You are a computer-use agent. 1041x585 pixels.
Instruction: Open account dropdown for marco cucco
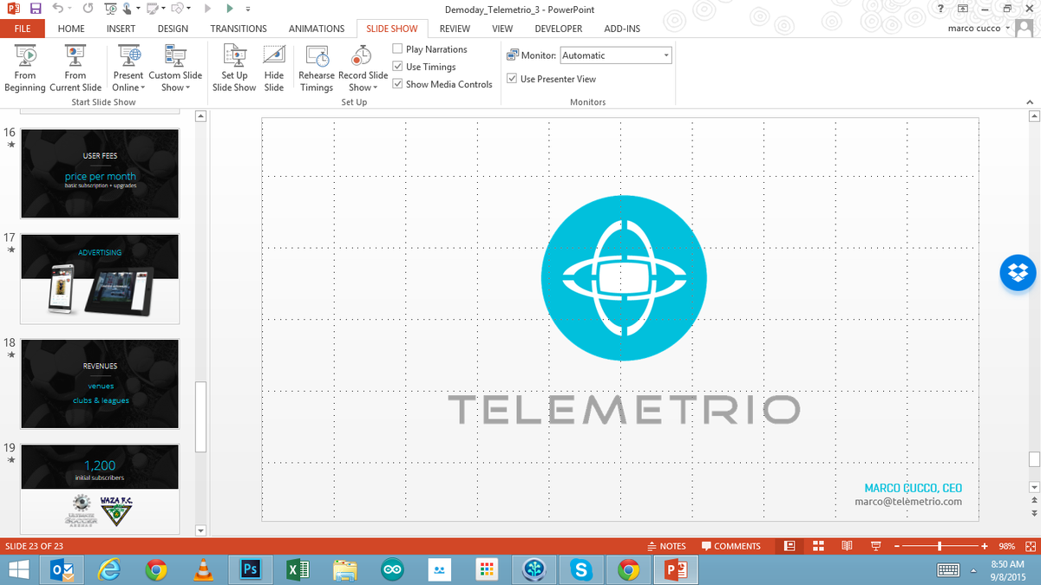point(1007,29)
